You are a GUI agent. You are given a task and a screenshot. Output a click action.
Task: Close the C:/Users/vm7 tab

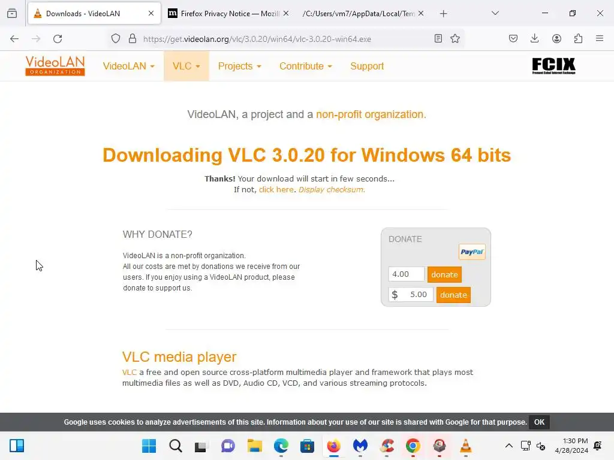421,13
